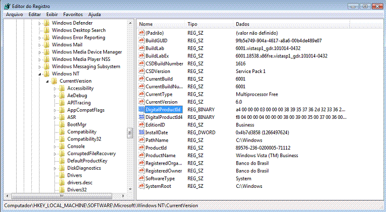
Task: Select the drivers.desc key
Action: [80, 182]
